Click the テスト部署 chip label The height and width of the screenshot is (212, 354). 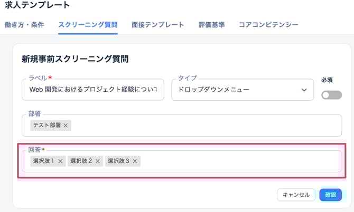pyautogui.click(x=46, y=126)
